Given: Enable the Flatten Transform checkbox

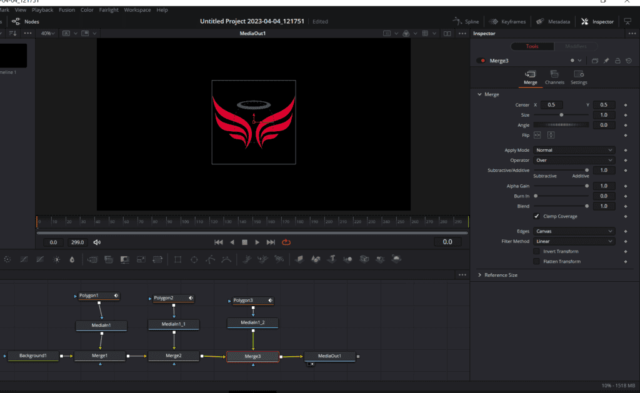Looking at the screenshot, I should [536, 262].
